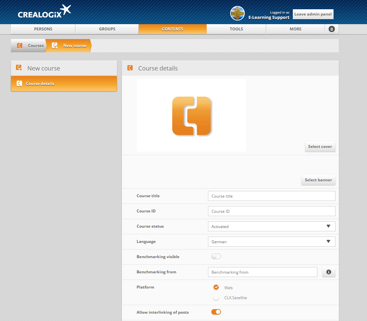367x321 pixels.
Task: Go to the TOOLS tab
Action: click(236, 29)
